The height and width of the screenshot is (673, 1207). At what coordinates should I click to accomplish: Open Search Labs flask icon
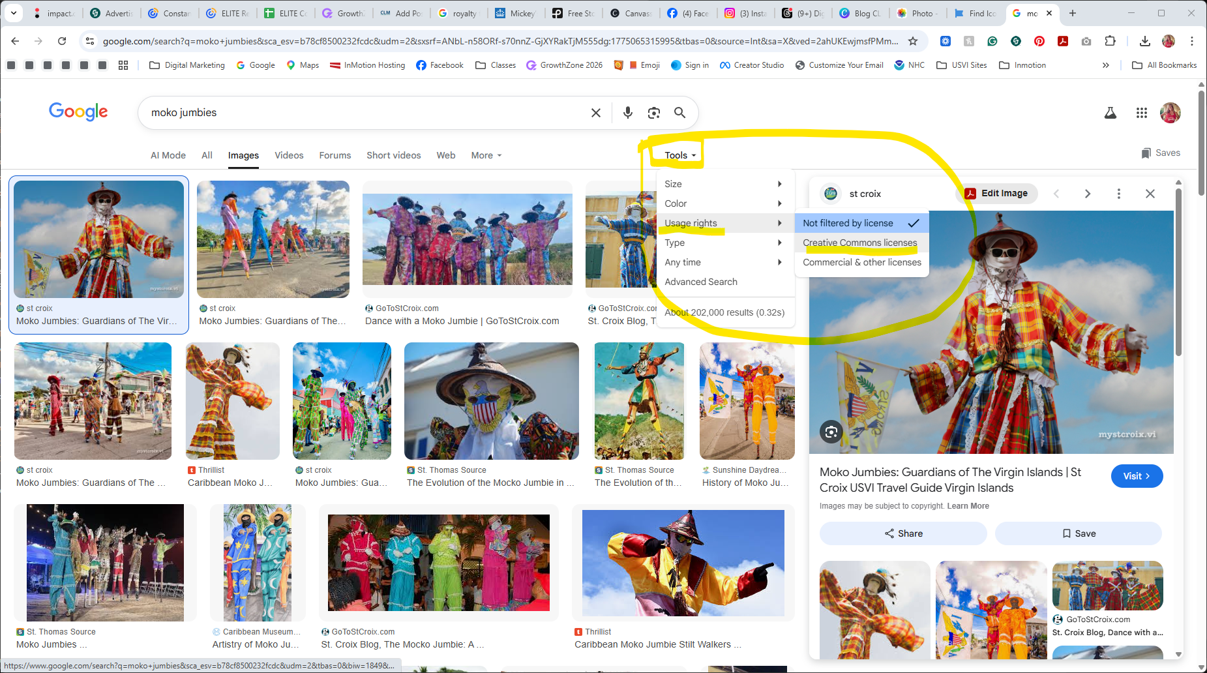pos(1110,113)
